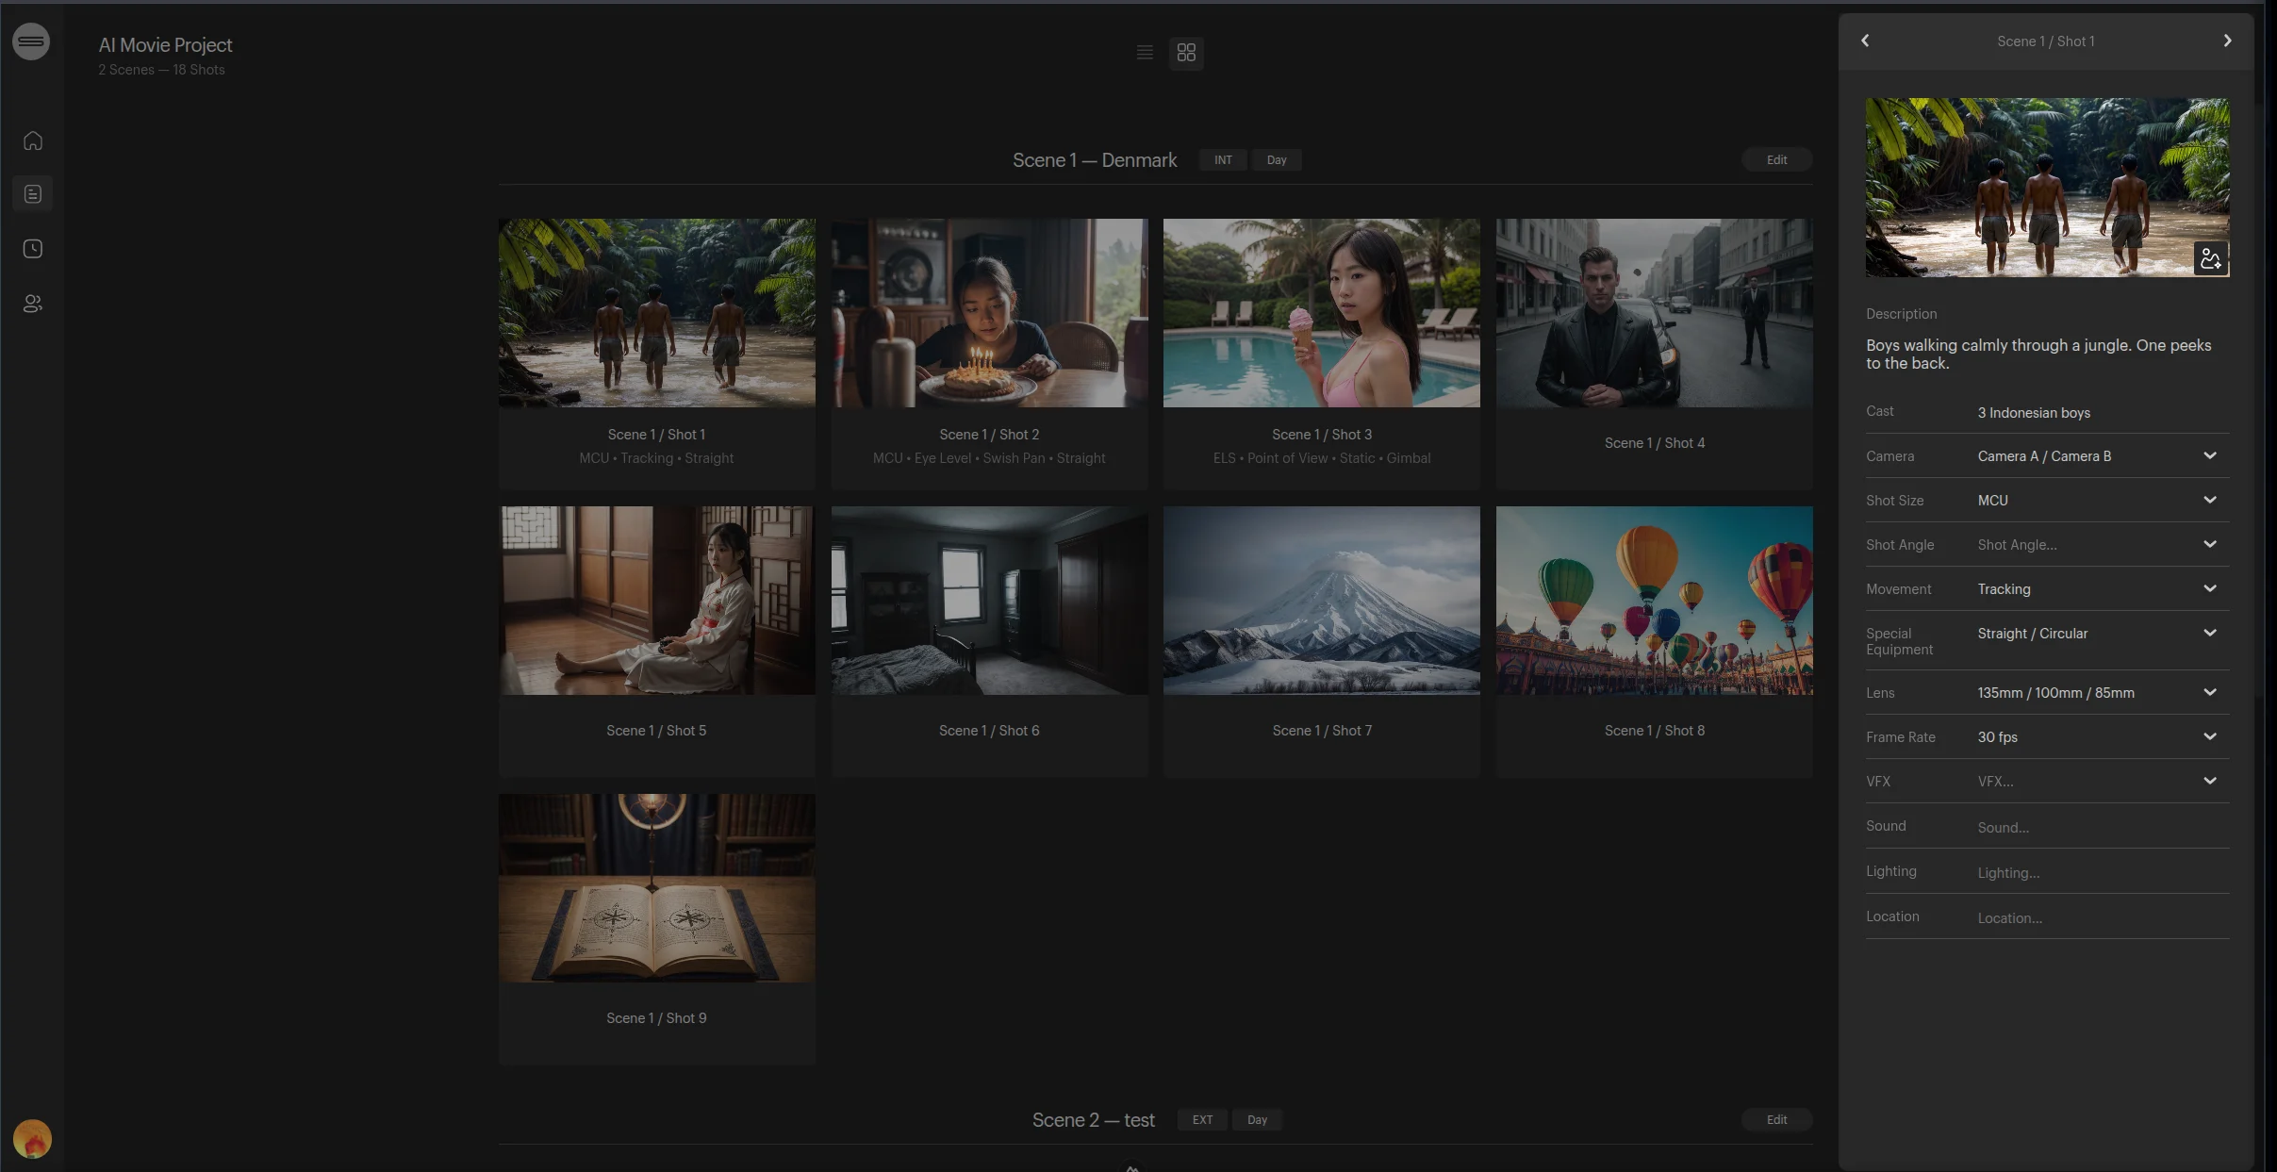Image resolution: width=2277 pixels, height=1172 pixels.
Task: Open the Frame Rate dropdown
Action: pyautogui.click(x=2209, y=737)
